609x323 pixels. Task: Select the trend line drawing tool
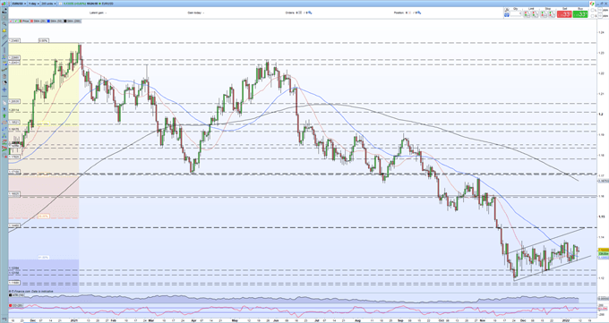click(x=4, y=44)
